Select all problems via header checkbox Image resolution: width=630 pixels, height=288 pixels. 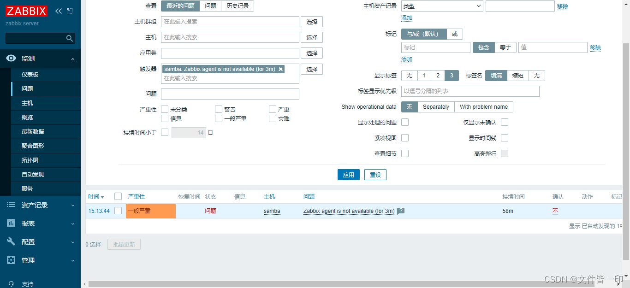tap(118, 196)
